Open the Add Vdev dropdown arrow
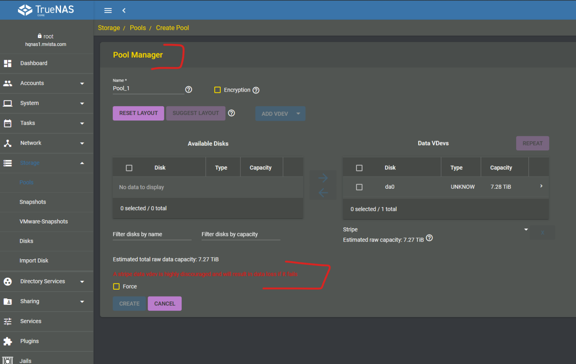This screenshot has width=576, height=364. (x=298, y=114)
